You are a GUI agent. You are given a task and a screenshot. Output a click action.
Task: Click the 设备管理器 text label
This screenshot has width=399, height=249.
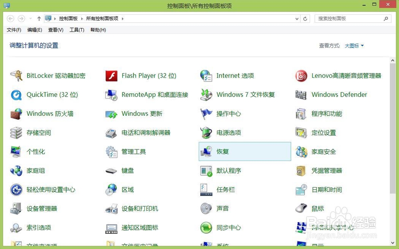click(42, 209)
